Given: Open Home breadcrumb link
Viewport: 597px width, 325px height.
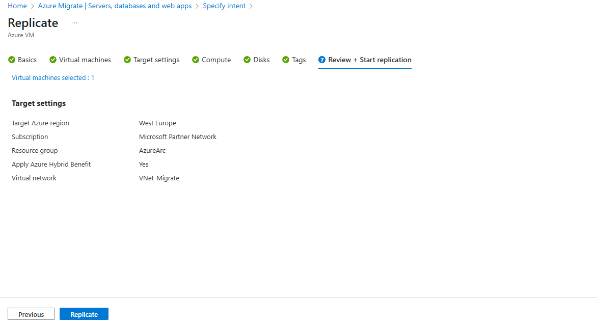Looking at the screenshot, I should click(x=17, y=6).
